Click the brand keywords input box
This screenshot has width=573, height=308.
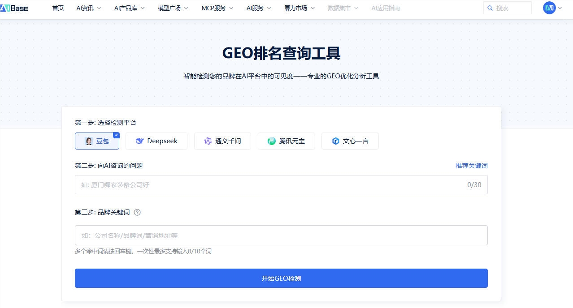point(281,235)
